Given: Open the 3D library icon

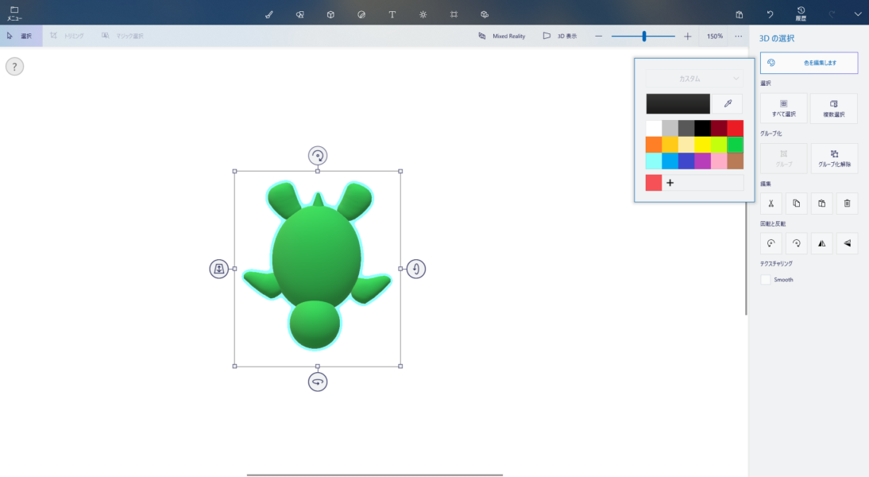Looking at the screenshot, I should click(485, 14).
